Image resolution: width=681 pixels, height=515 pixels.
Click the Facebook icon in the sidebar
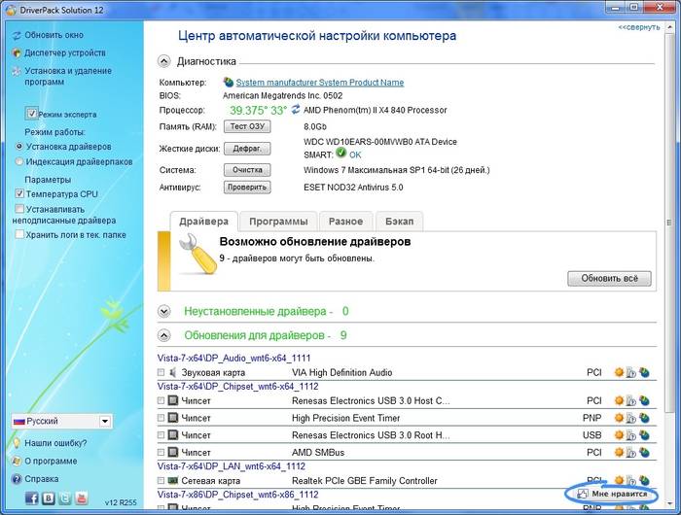[31, 498]
